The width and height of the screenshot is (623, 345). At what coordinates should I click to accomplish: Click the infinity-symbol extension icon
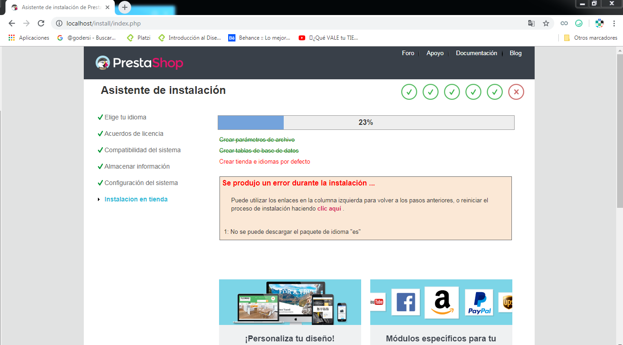[564, 23]
